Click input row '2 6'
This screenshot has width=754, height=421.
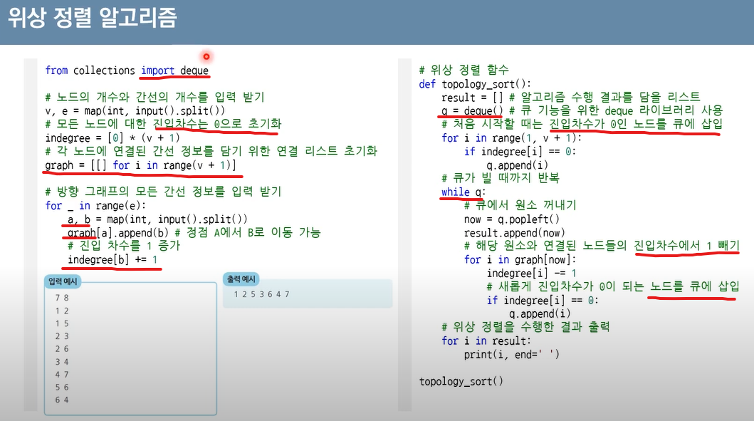coord(61,349)
